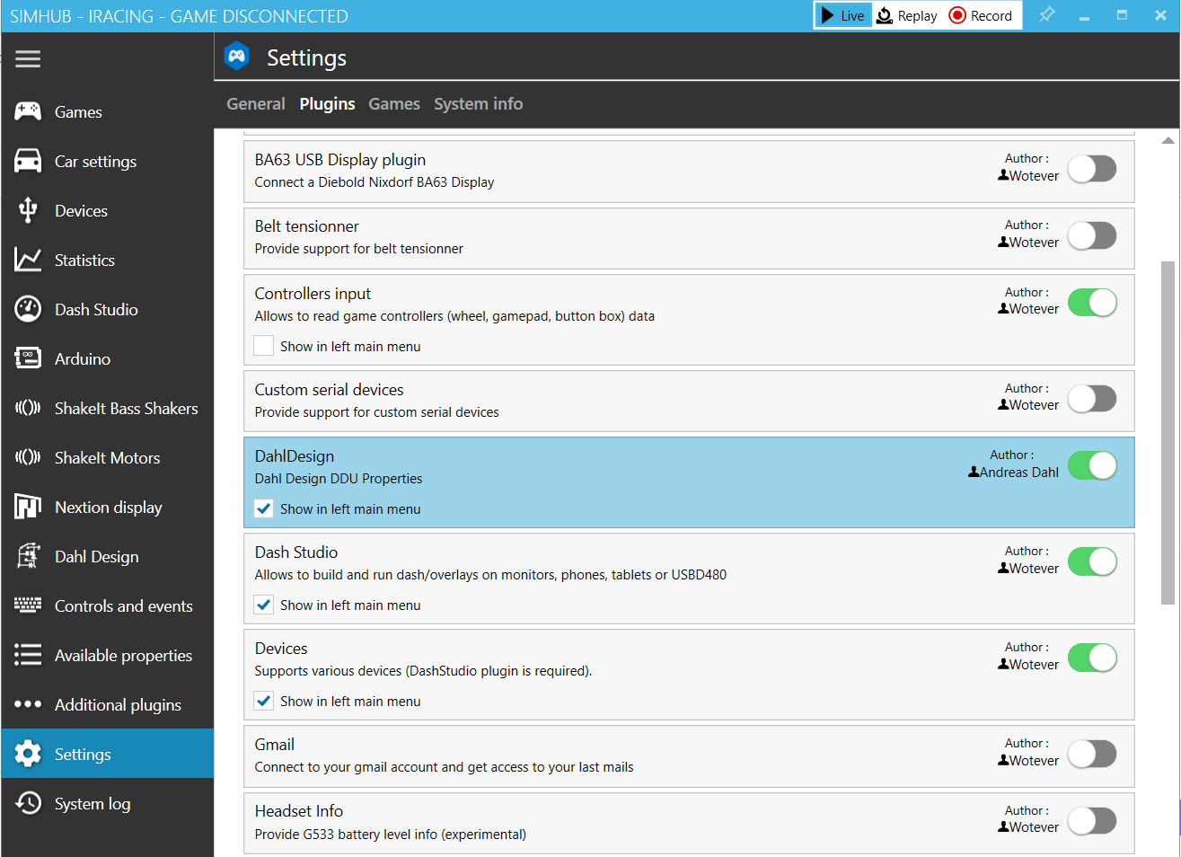This screenshot has height=857, width=1181.
Task: Disable the Controllers input plugin toggle
Action: coord(1092,303)
